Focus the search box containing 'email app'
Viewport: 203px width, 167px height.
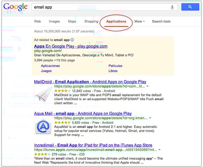(x=104, y=7)
